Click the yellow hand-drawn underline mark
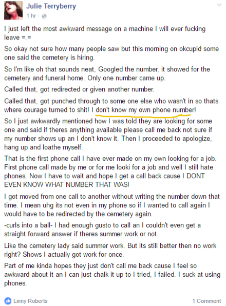226x306 pixels. (x=143, y=116)
